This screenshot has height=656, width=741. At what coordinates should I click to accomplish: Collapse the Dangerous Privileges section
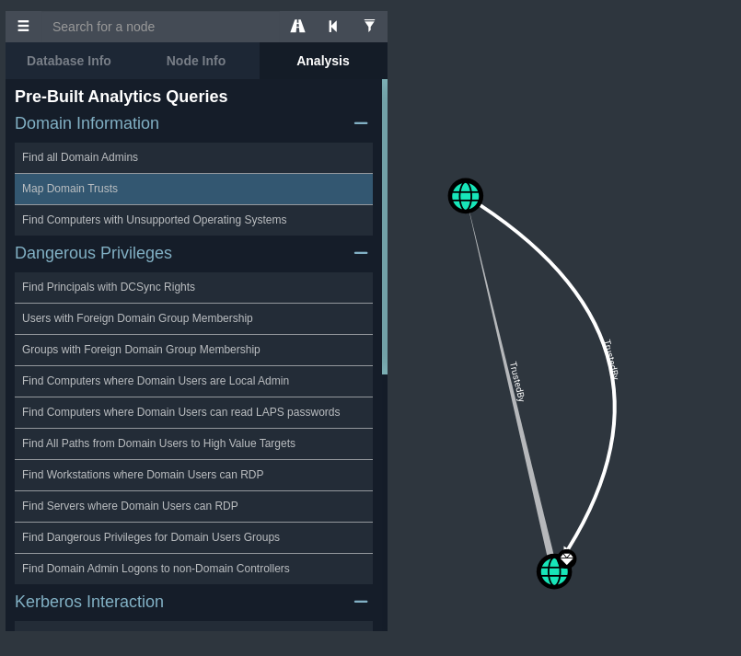tap(361, 253)
